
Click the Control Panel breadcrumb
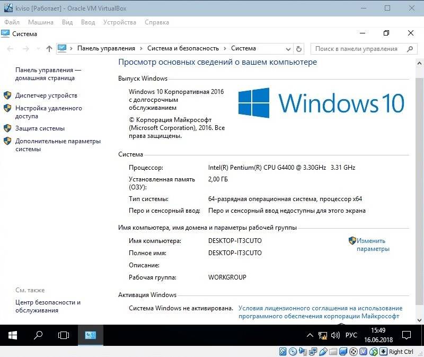[106, 48]
